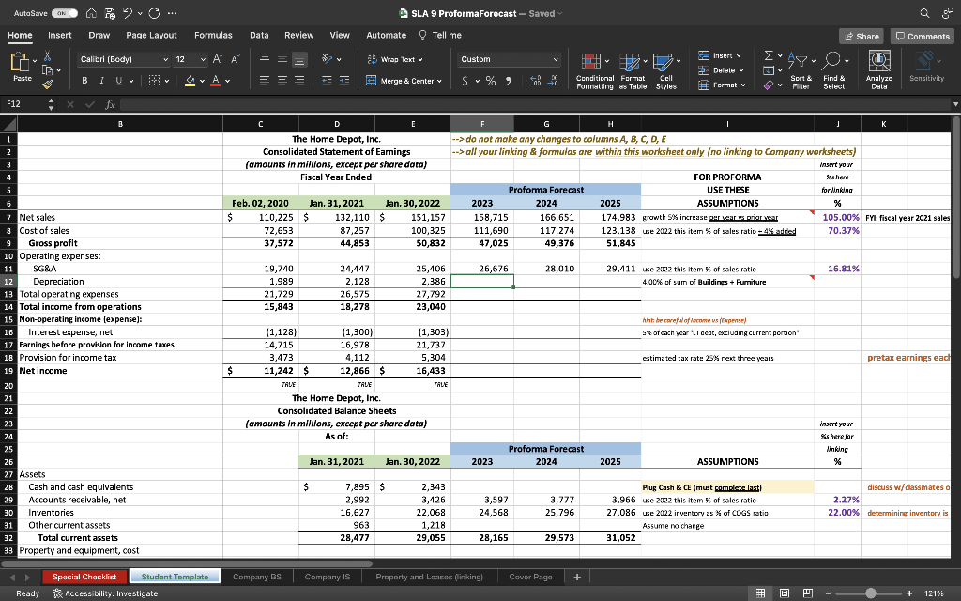Click the Share button
Viewport: 961px width, 601px height.
862,36
